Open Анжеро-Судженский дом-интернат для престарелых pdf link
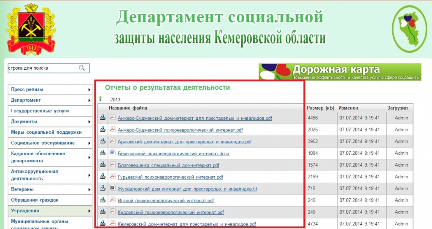The height and width of the screenshot is (229, 432). click(195, 118)
